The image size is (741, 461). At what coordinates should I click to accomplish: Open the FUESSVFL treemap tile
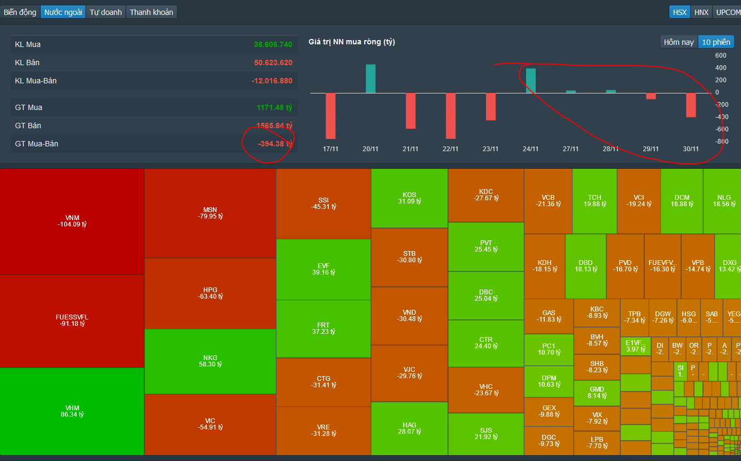click(x=72, y=321)
